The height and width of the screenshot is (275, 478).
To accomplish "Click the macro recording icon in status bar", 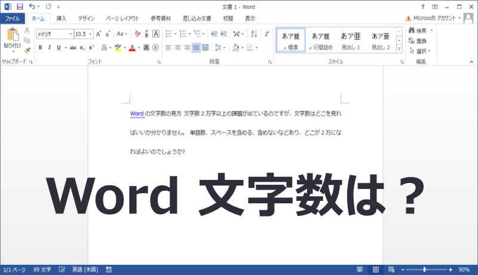I will pyautogui.click(x=109, y=270).
